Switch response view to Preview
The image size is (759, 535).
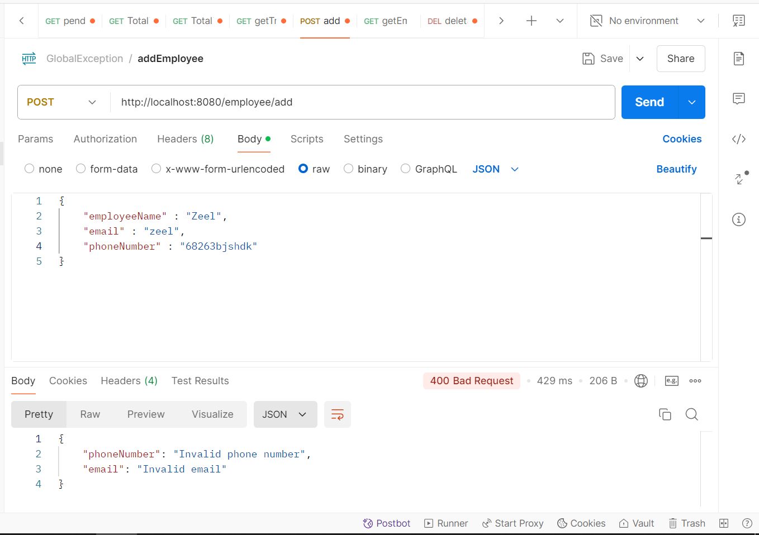(146, 414)
